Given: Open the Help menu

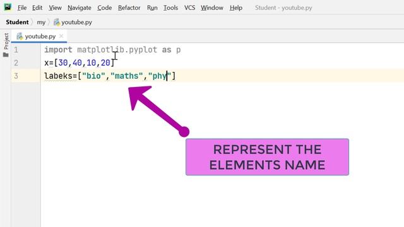Looking at the screenshot, I should coord(236,8).
